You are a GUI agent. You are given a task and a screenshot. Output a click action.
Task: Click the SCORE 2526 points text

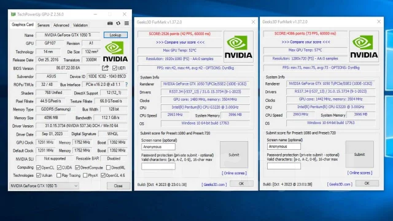point(179,34)
